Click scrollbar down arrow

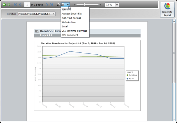pos(174,119)
